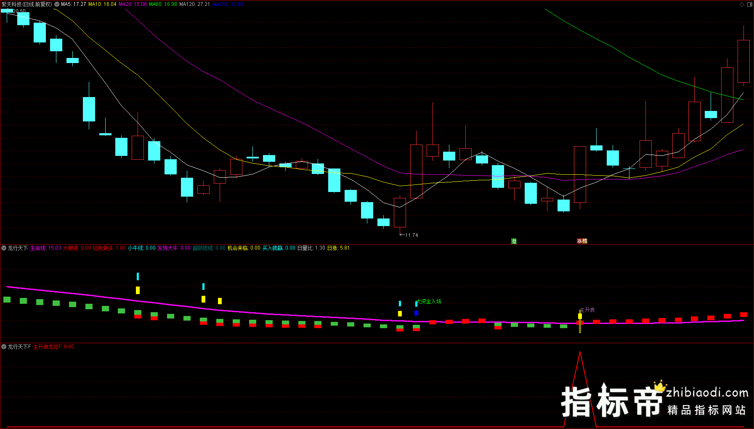Click the 生命线: 15.03 value
This screenshot has width=754, height=429.
point(45,248)
